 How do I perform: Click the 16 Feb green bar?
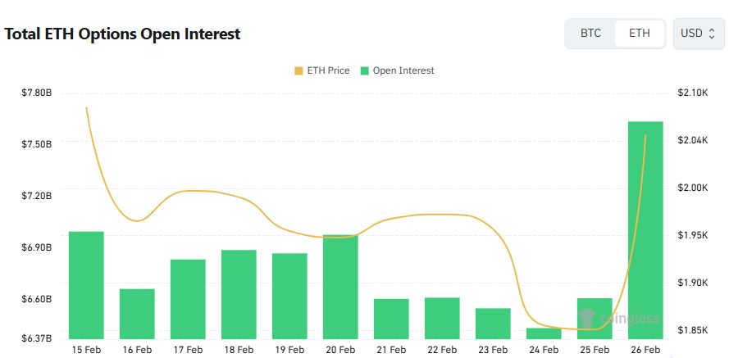[x=137, y=313]
